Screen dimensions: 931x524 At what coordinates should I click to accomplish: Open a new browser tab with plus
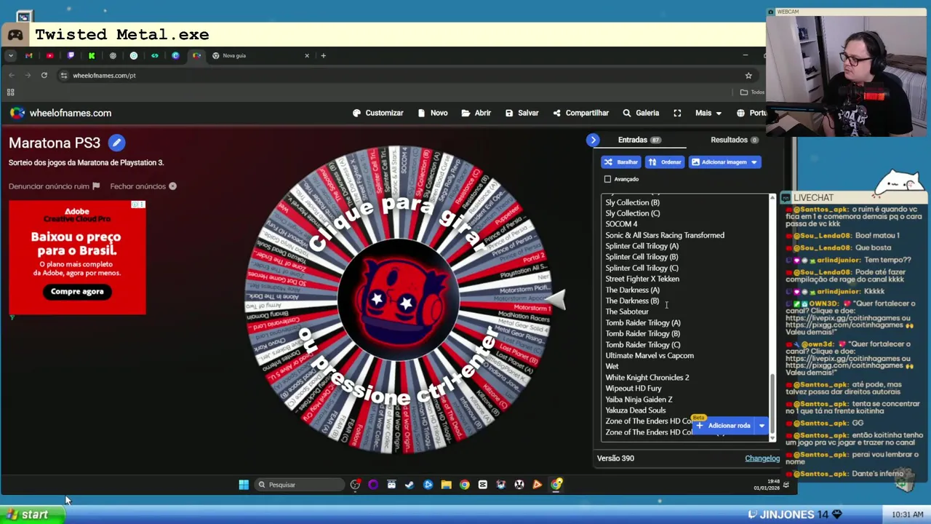(324, 55)
